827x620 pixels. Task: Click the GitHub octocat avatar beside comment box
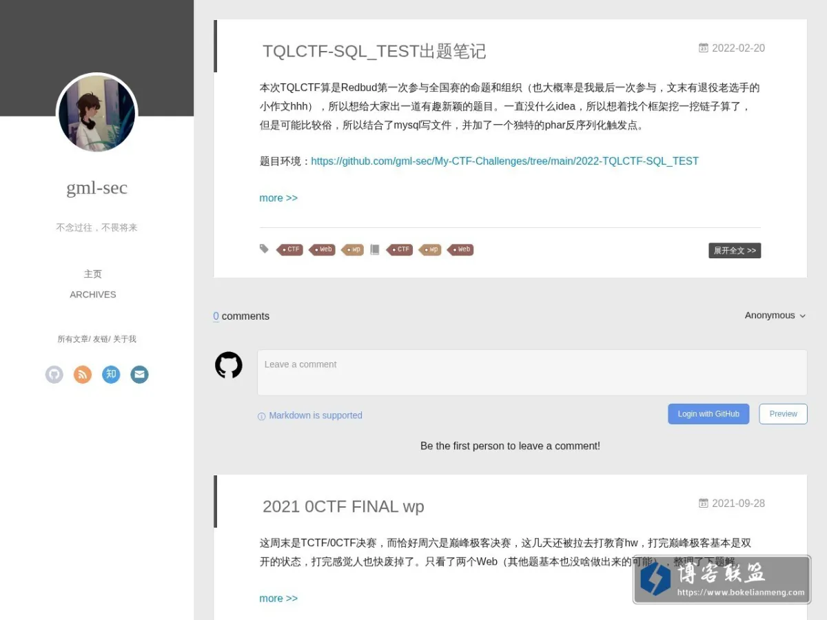click(229, 365)
